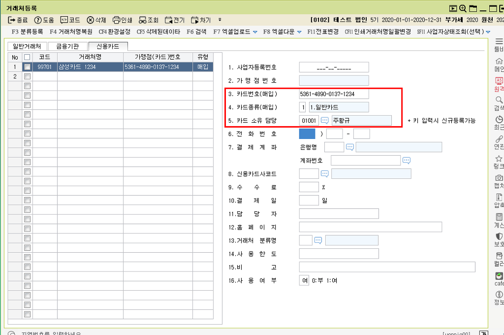The image size is (504, 335).
Task: Check the empty checkbox right below row 2
Action: click(x=28, y=86)
